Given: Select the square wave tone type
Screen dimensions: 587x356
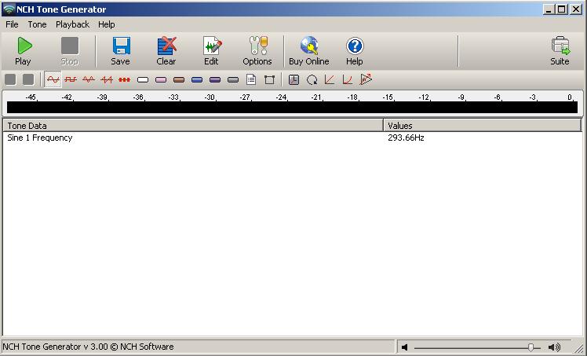Looking at the screenshot, I should point(71,79).
